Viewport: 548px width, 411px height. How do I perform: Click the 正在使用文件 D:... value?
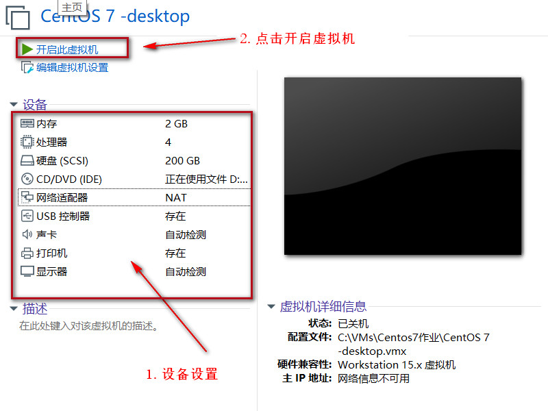point(207,179)
